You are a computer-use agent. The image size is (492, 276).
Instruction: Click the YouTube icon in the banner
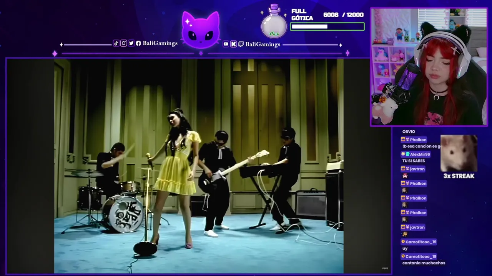tap(226, 44)
